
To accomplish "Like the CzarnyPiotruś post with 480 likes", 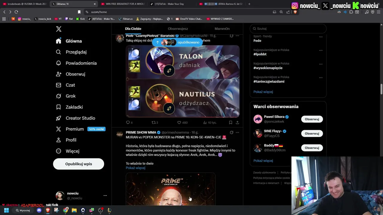I will 182,122.
